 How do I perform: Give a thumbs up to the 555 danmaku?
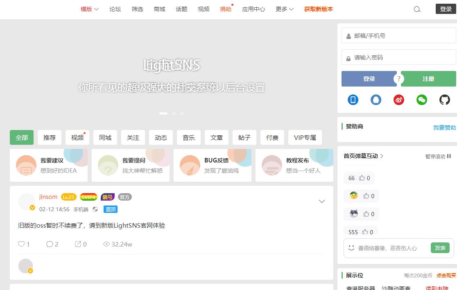(x=365, y=232)
